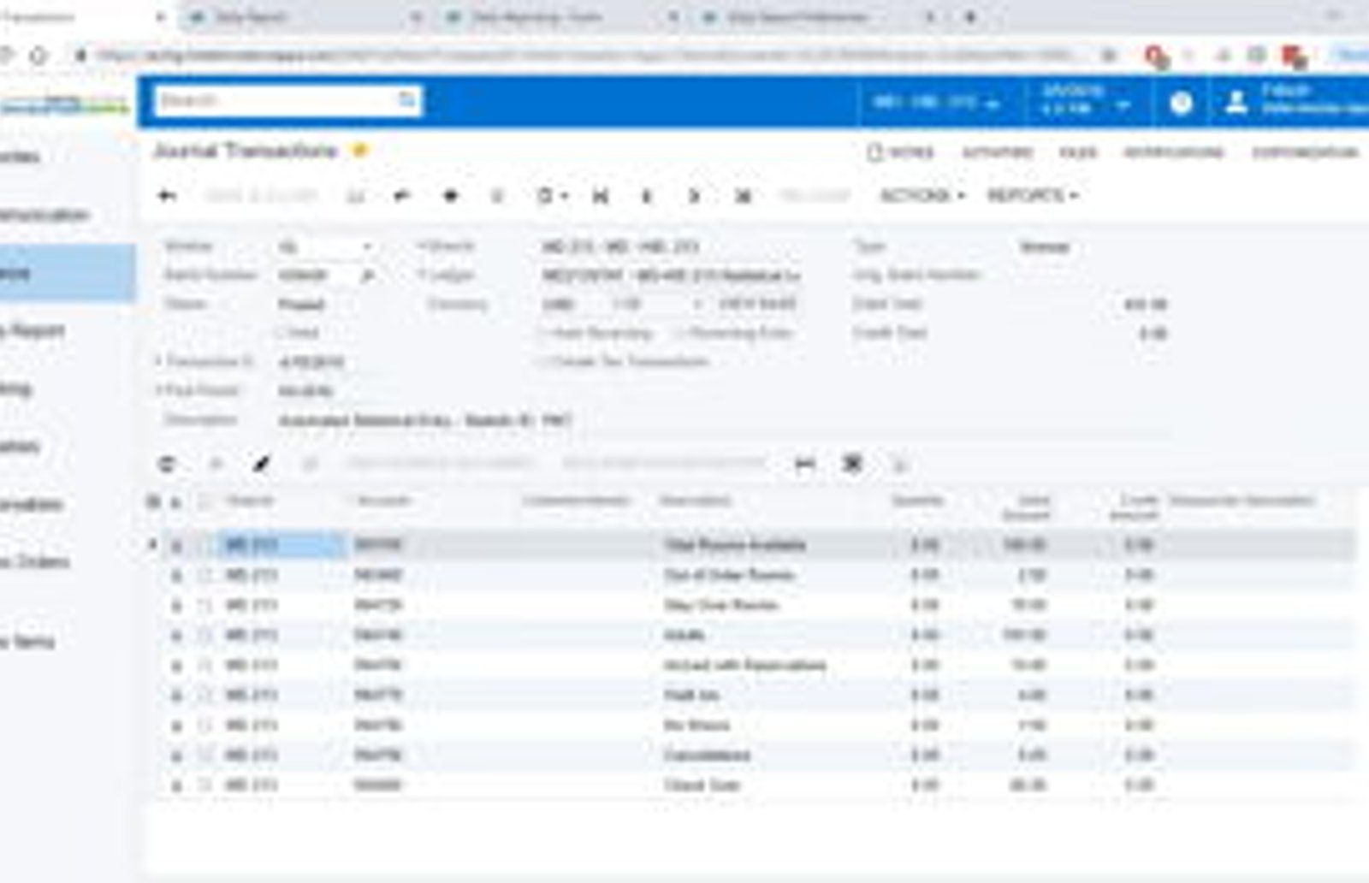Click the upload icon above grid
Viewport: 1369px width, 883px height.
(899, 464)
